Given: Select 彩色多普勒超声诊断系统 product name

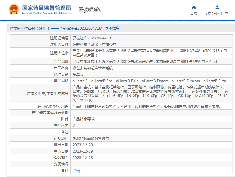Looking at the screenshot, I should coord(93,68).
